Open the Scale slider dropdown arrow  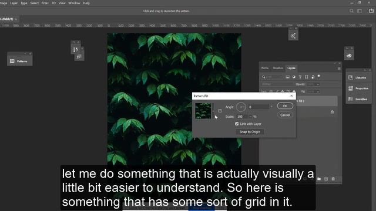coord(250,117)
